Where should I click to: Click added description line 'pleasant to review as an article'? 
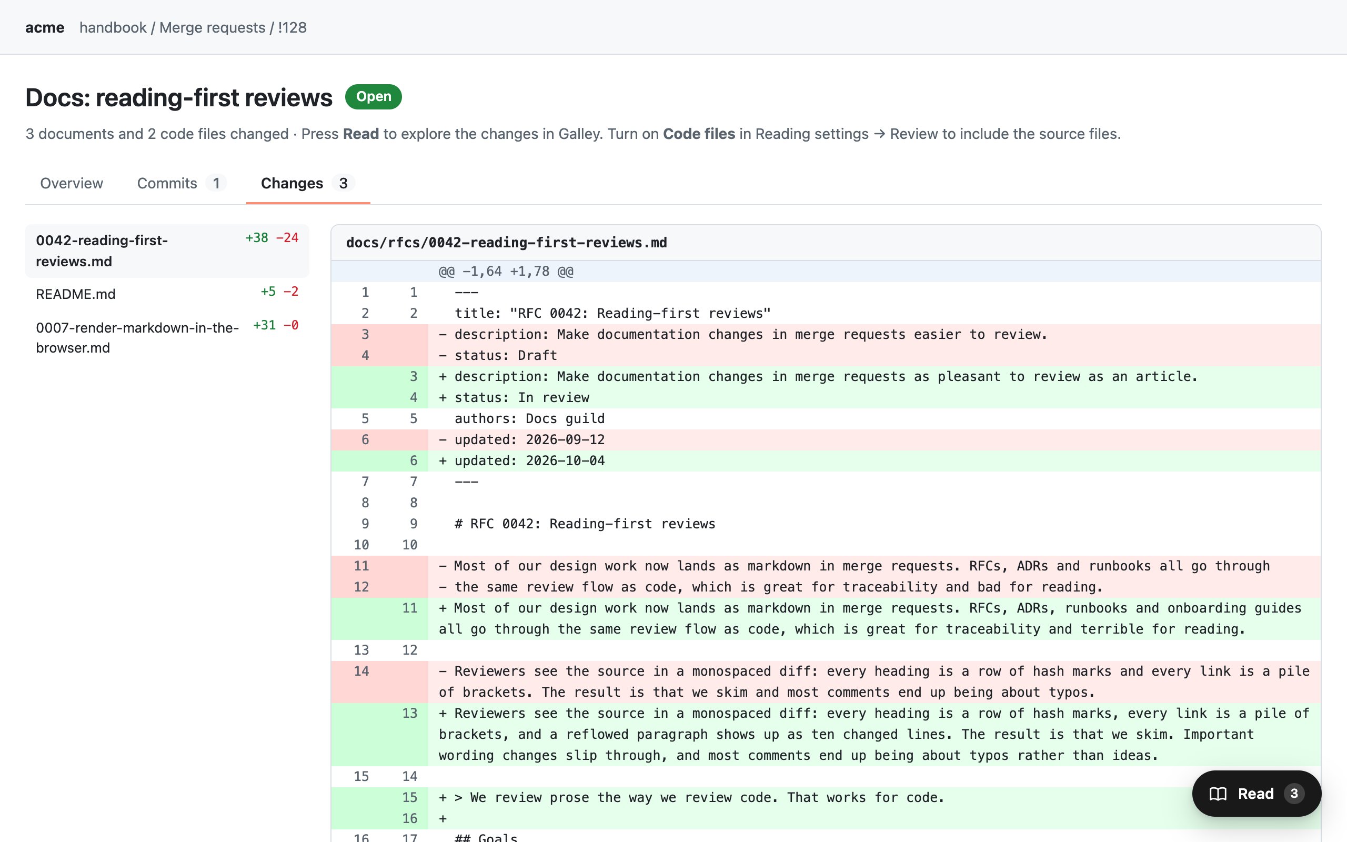pyautogui.click(x=826, y=376)
